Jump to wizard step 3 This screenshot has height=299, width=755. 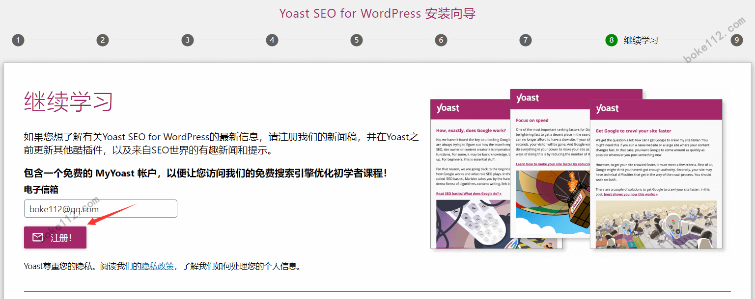click(187, 40)
